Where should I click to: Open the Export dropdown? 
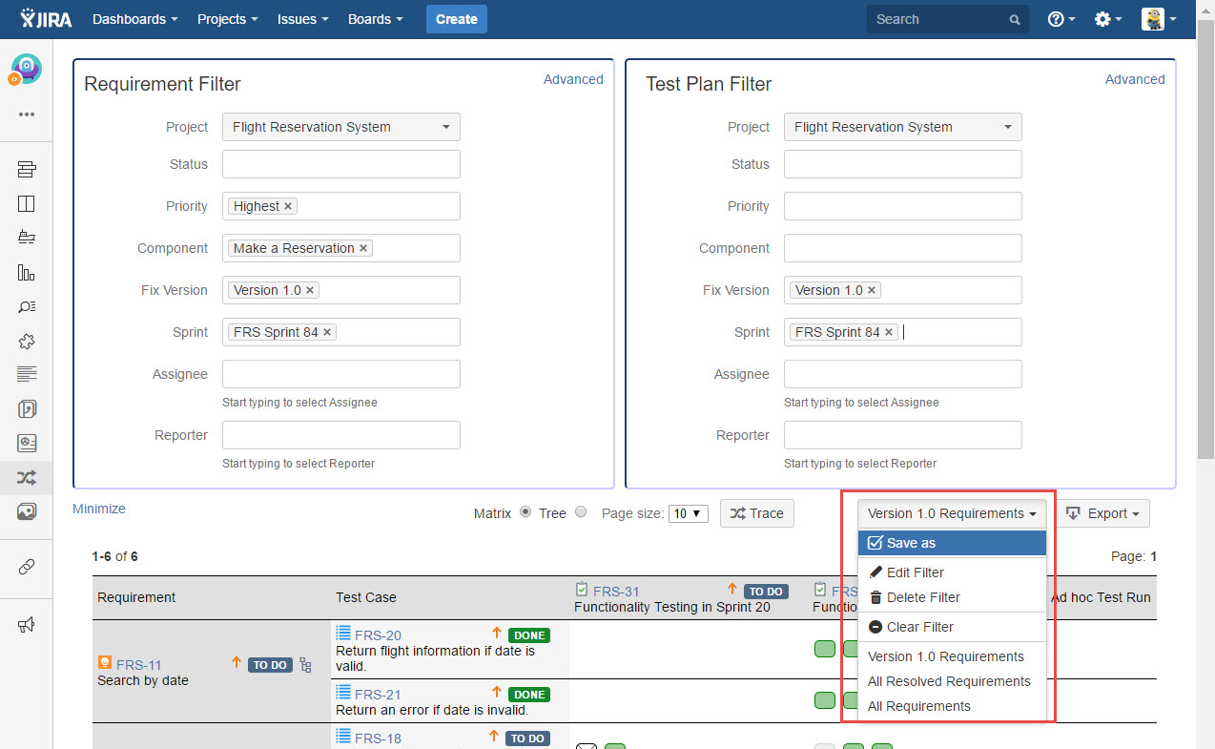coord(1102,513)
